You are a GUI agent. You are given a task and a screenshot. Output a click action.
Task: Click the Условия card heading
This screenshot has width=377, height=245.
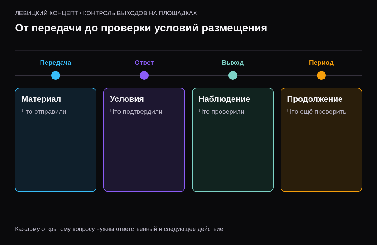pos(127,99)
